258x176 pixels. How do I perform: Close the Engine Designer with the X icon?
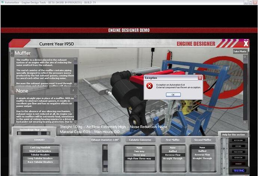[246, 43]
